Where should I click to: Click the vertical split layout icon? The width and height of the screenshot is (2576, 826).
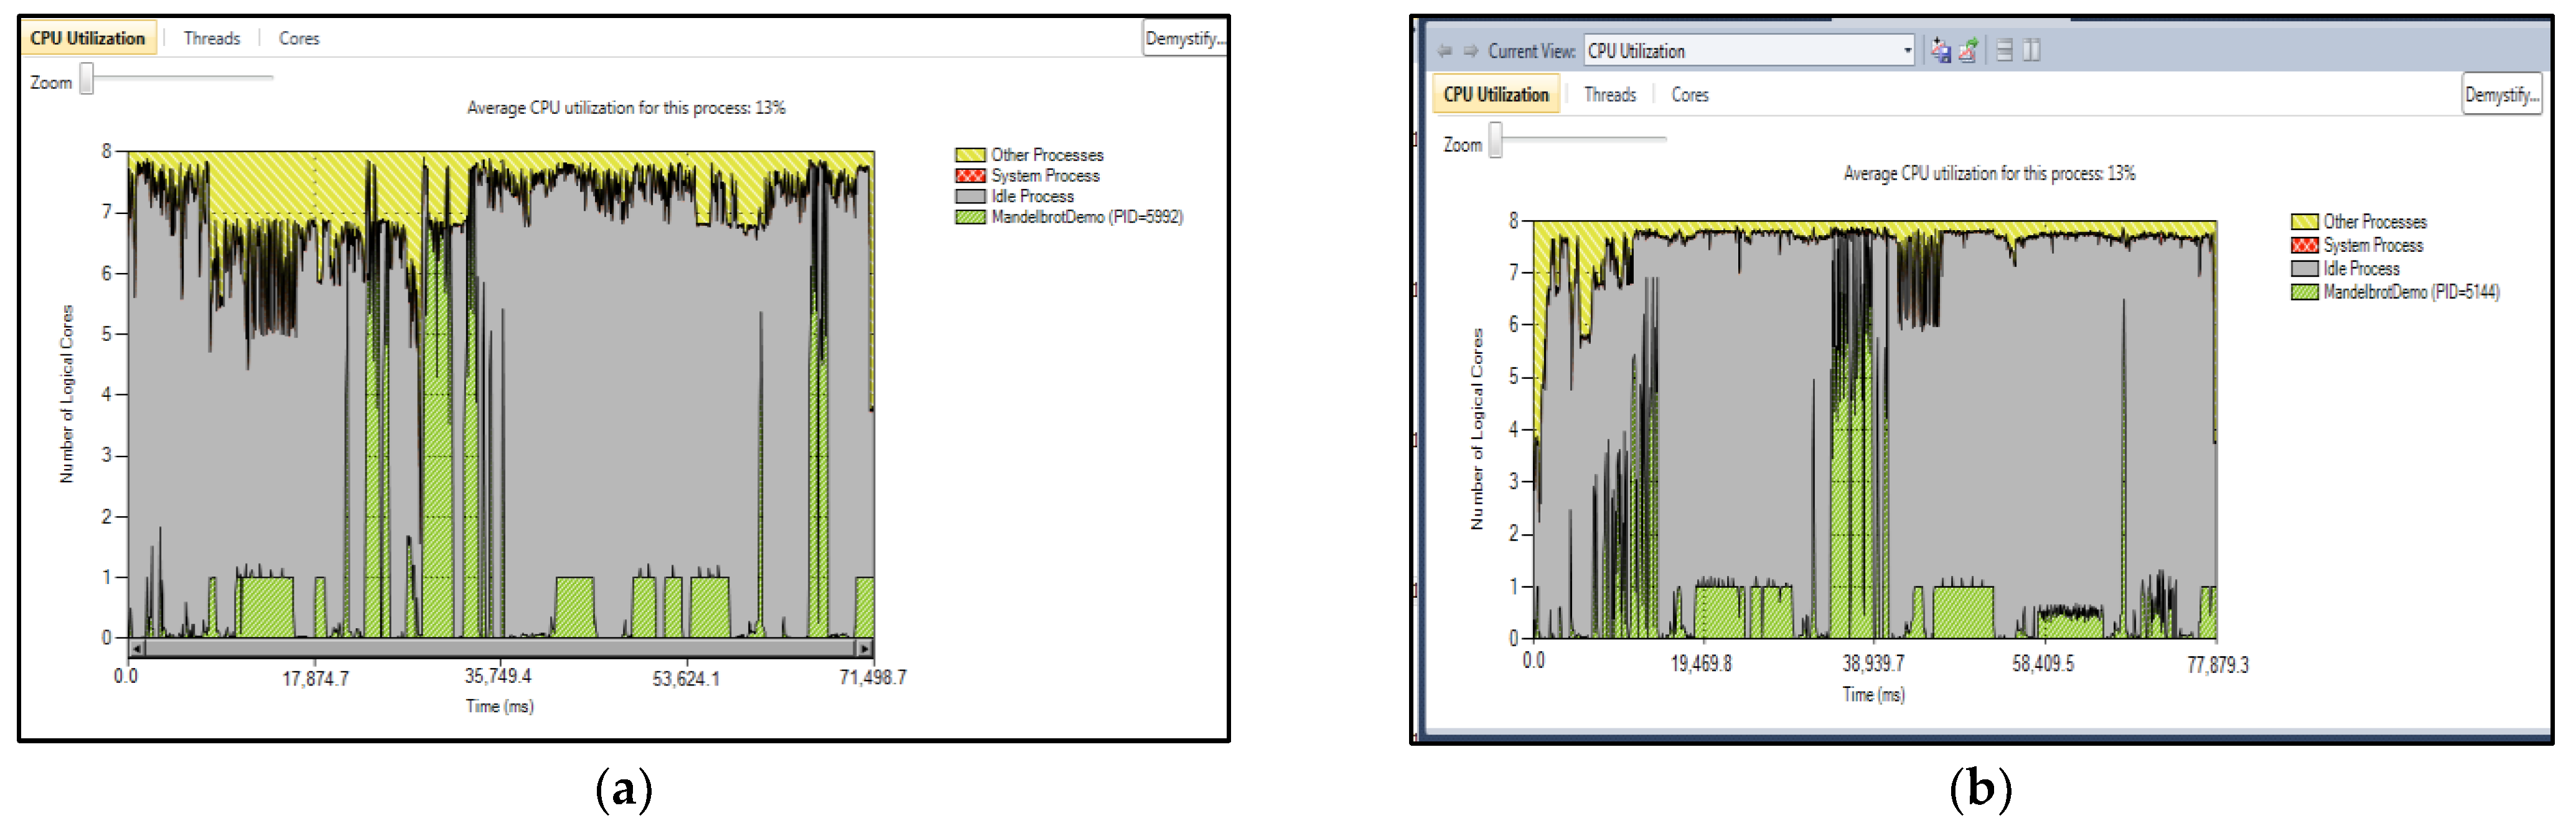[2031, 51]
